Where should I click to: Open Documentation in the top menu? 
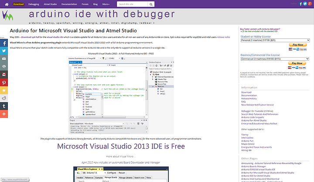[69, 4]
